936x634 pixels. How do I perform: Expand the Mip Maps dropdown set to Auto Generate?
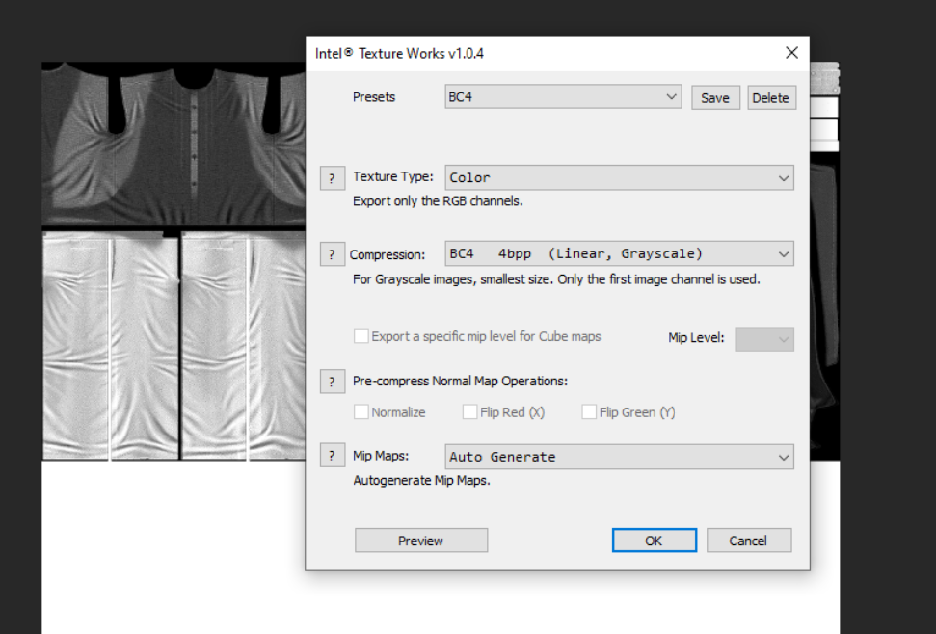[x=619, y=457]
